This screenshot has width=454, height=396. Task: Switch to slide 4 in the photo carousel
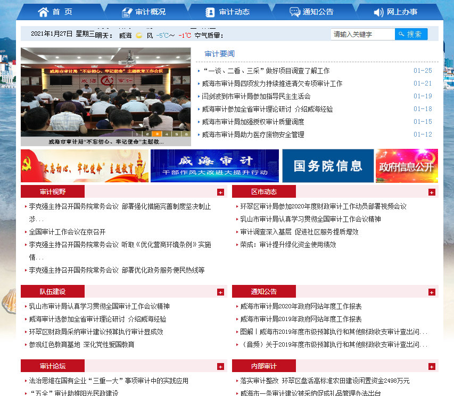[166, 134]
